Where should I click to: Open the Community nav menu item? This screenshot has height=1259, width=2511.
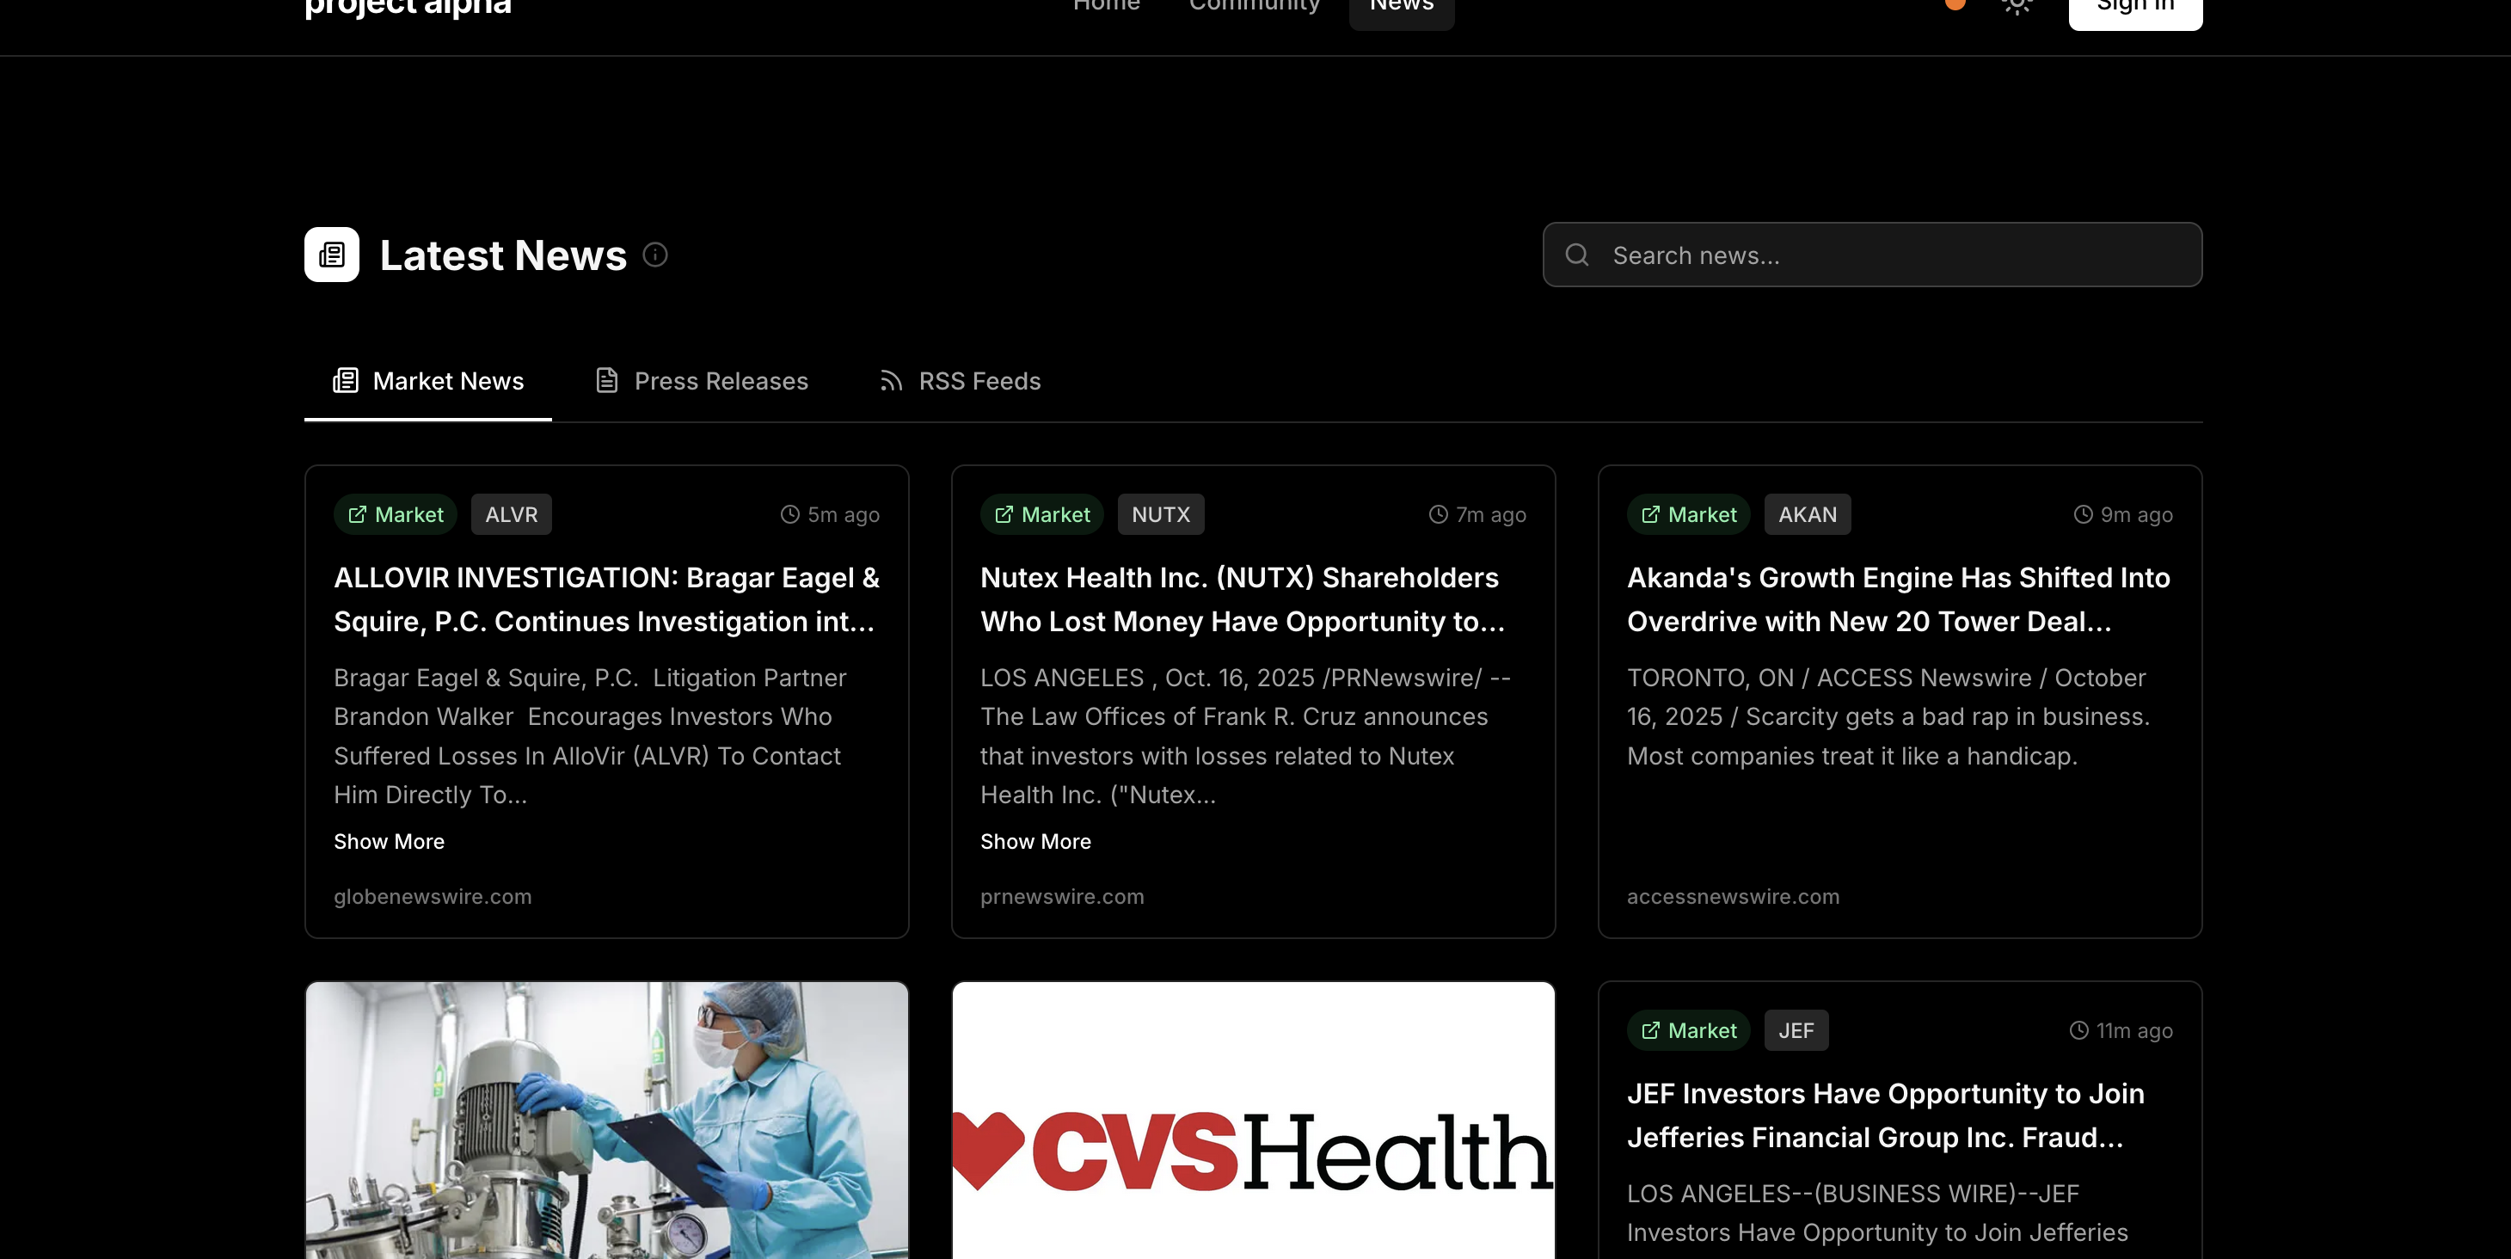tap(1254, 6)
